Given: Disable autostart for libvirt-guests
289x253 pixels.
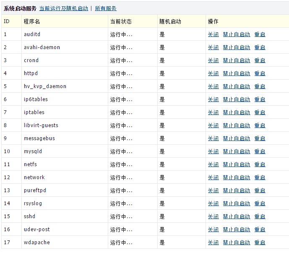Looking at the screenshot, I should pos(237,125).
